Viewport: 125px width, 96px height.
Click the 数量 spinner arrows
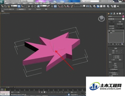click(121, 51)
